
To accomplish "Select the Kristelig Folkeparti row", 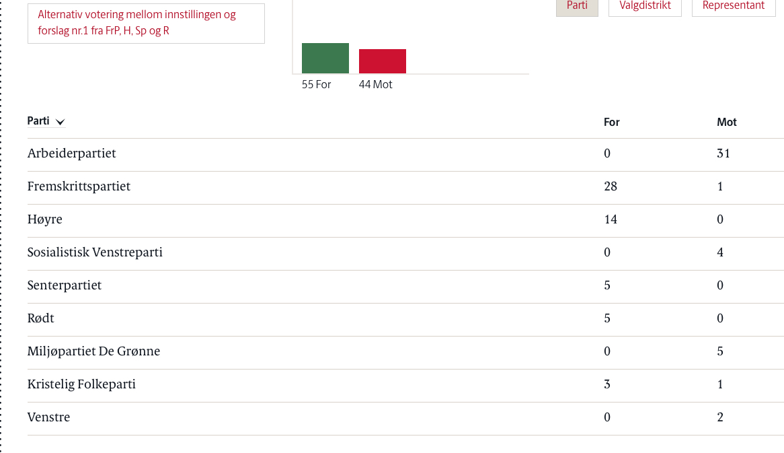I will (x=81, y=384).
